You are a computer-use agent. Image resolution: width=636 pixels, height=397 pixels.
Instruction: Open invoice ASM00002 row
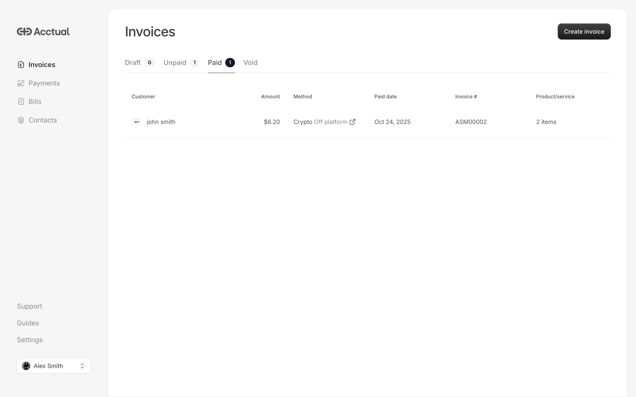pyautogui.click(x=471, y=122)
